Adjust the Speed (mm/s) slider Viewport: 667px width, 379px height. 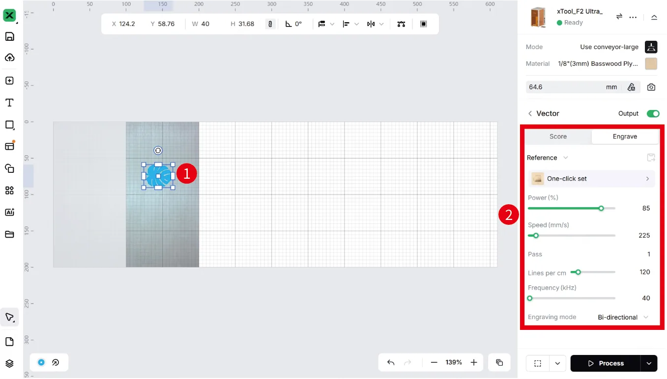tap(572, 236)
